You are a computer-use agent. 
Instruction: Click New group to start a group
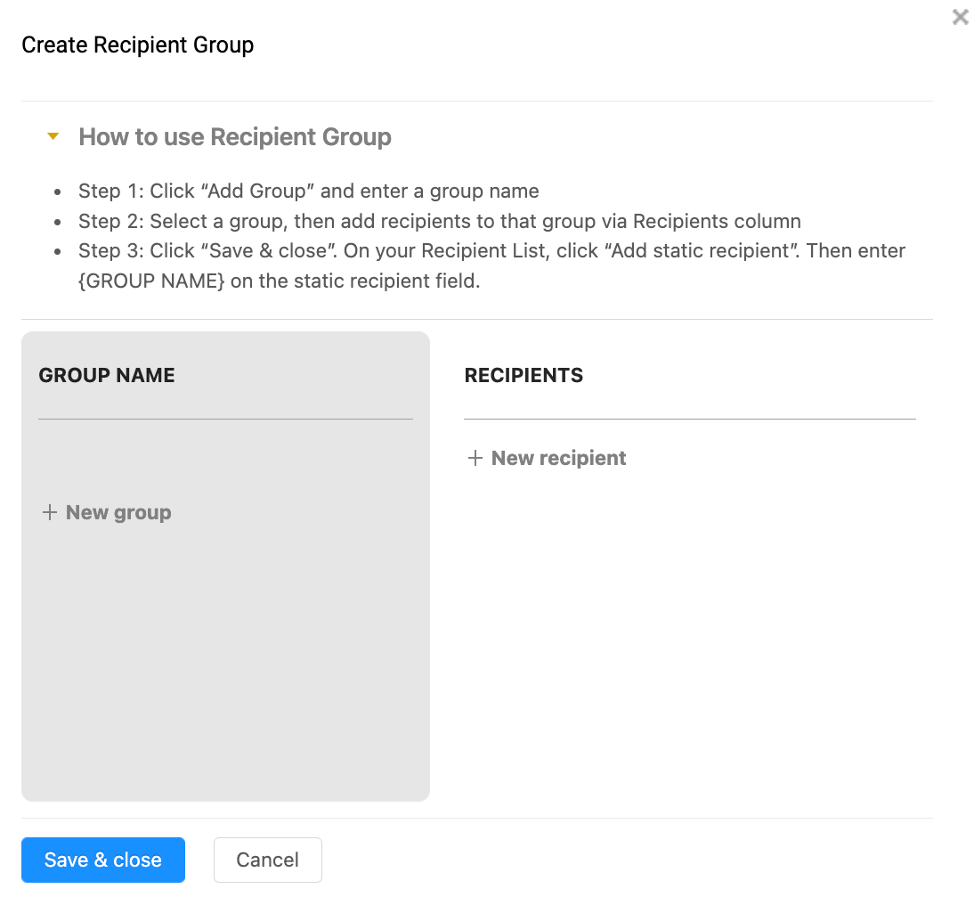coord(118,512)
